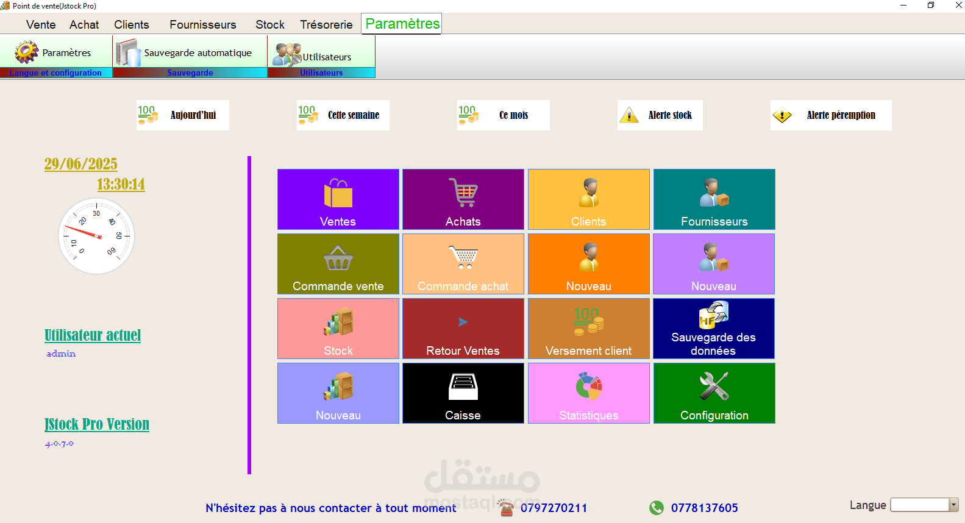Click the blue Nouveau product tile with boxes
This screenshot has width=965, height=523.
click(338, 393)
